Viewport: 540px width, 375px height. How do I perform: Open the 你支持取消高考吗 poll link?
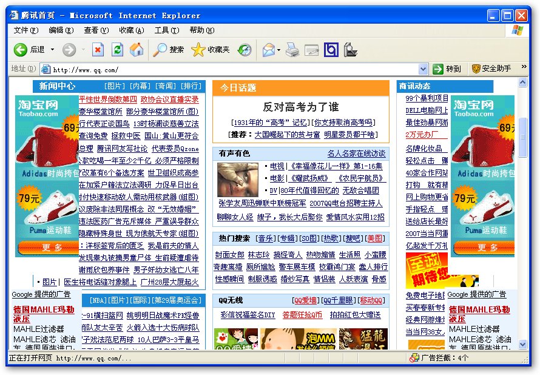pos(345,123)
